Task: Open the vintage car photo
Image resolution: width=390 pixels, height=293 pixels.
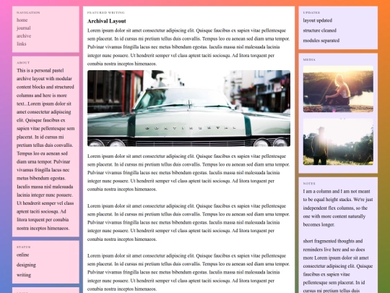Action: (x=188, y=109)
